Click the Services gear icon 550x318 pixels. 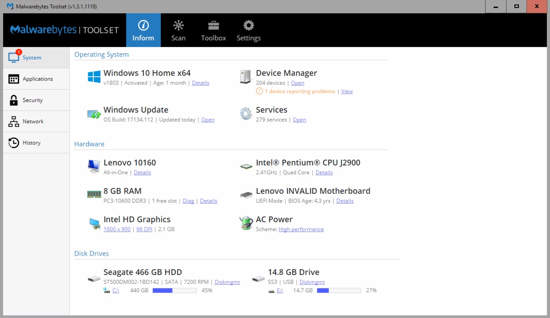(246, 114)
